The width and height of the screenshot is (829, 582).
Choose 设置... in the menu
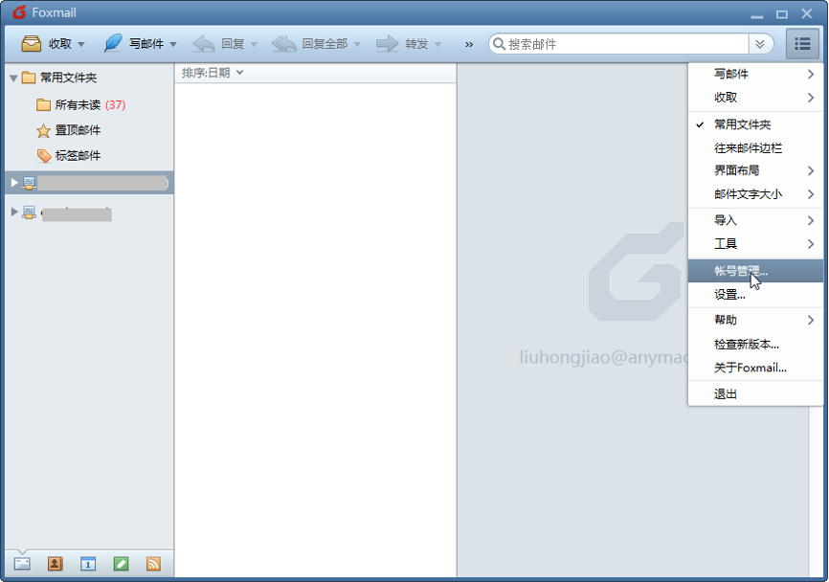point(729,295)
